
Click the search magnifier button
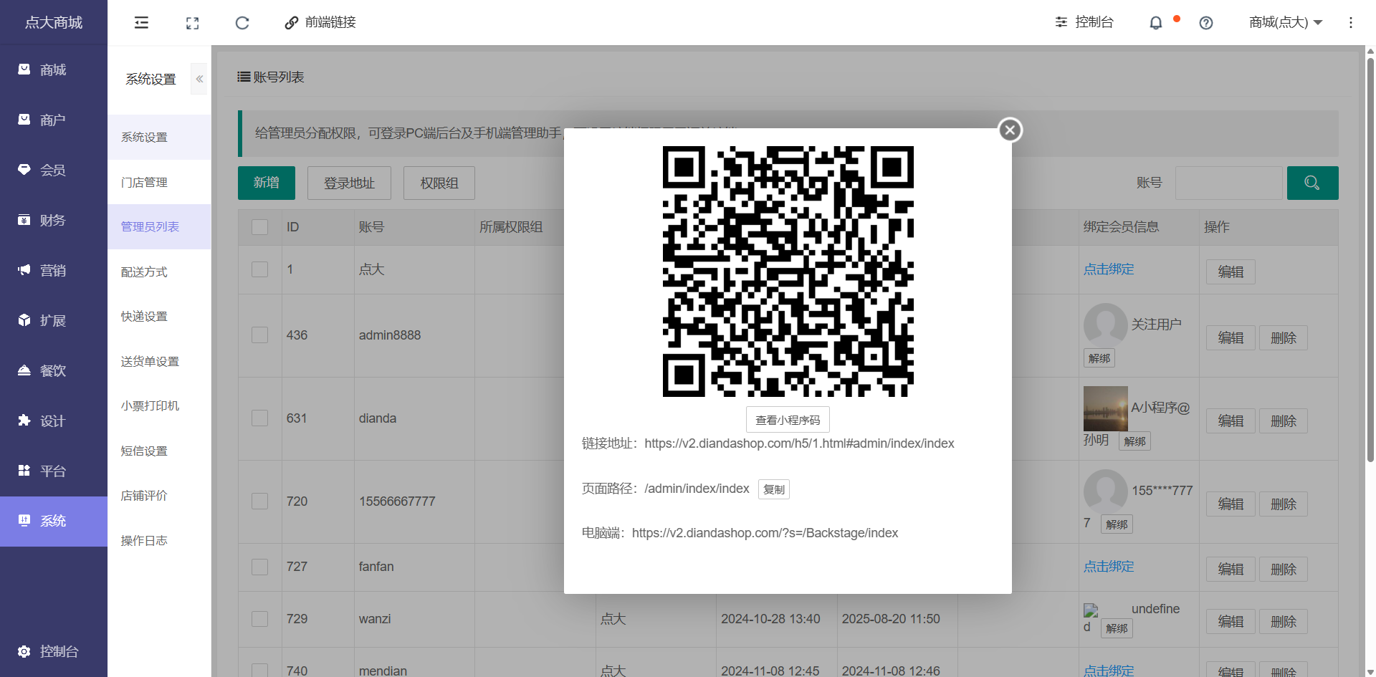(1312, 183)
